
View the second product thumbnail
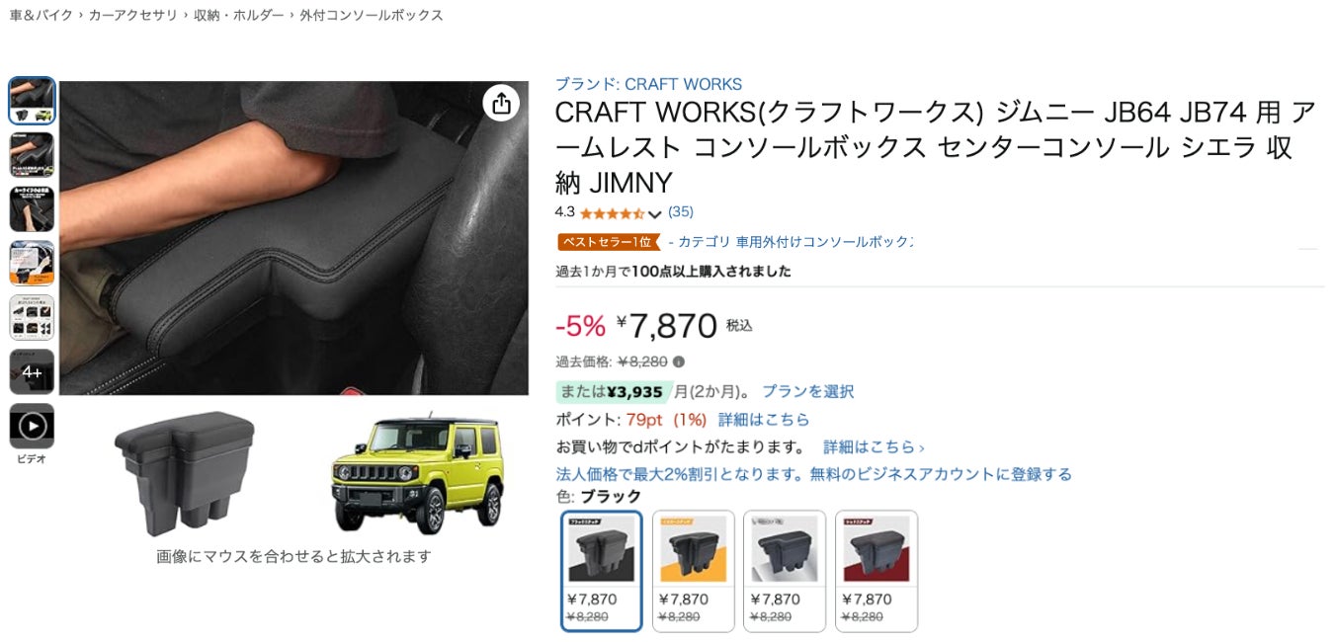pyautogui.click(x=32, y=154)
